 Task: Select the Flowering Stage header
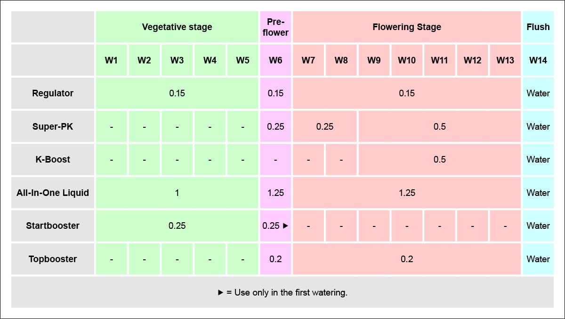click(407, 27)
